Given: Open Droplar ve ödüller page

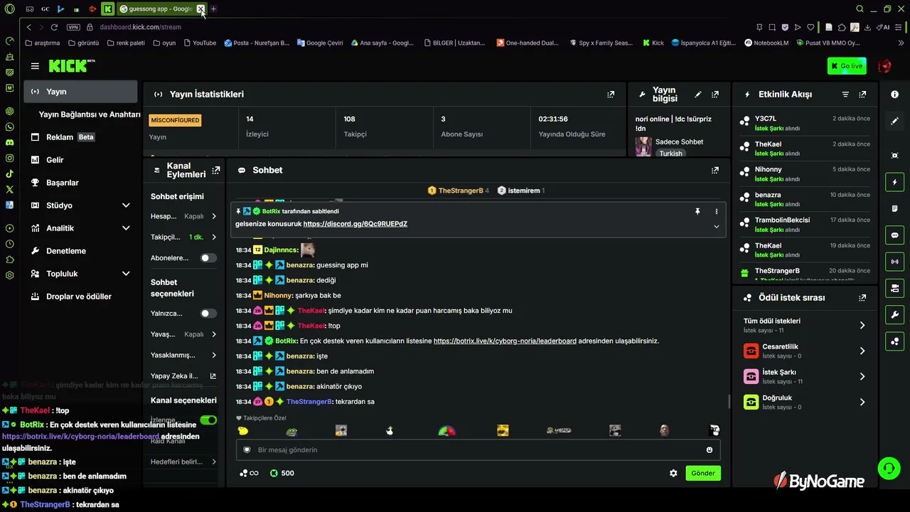Looking at the screenshot, I should [80, 297].
